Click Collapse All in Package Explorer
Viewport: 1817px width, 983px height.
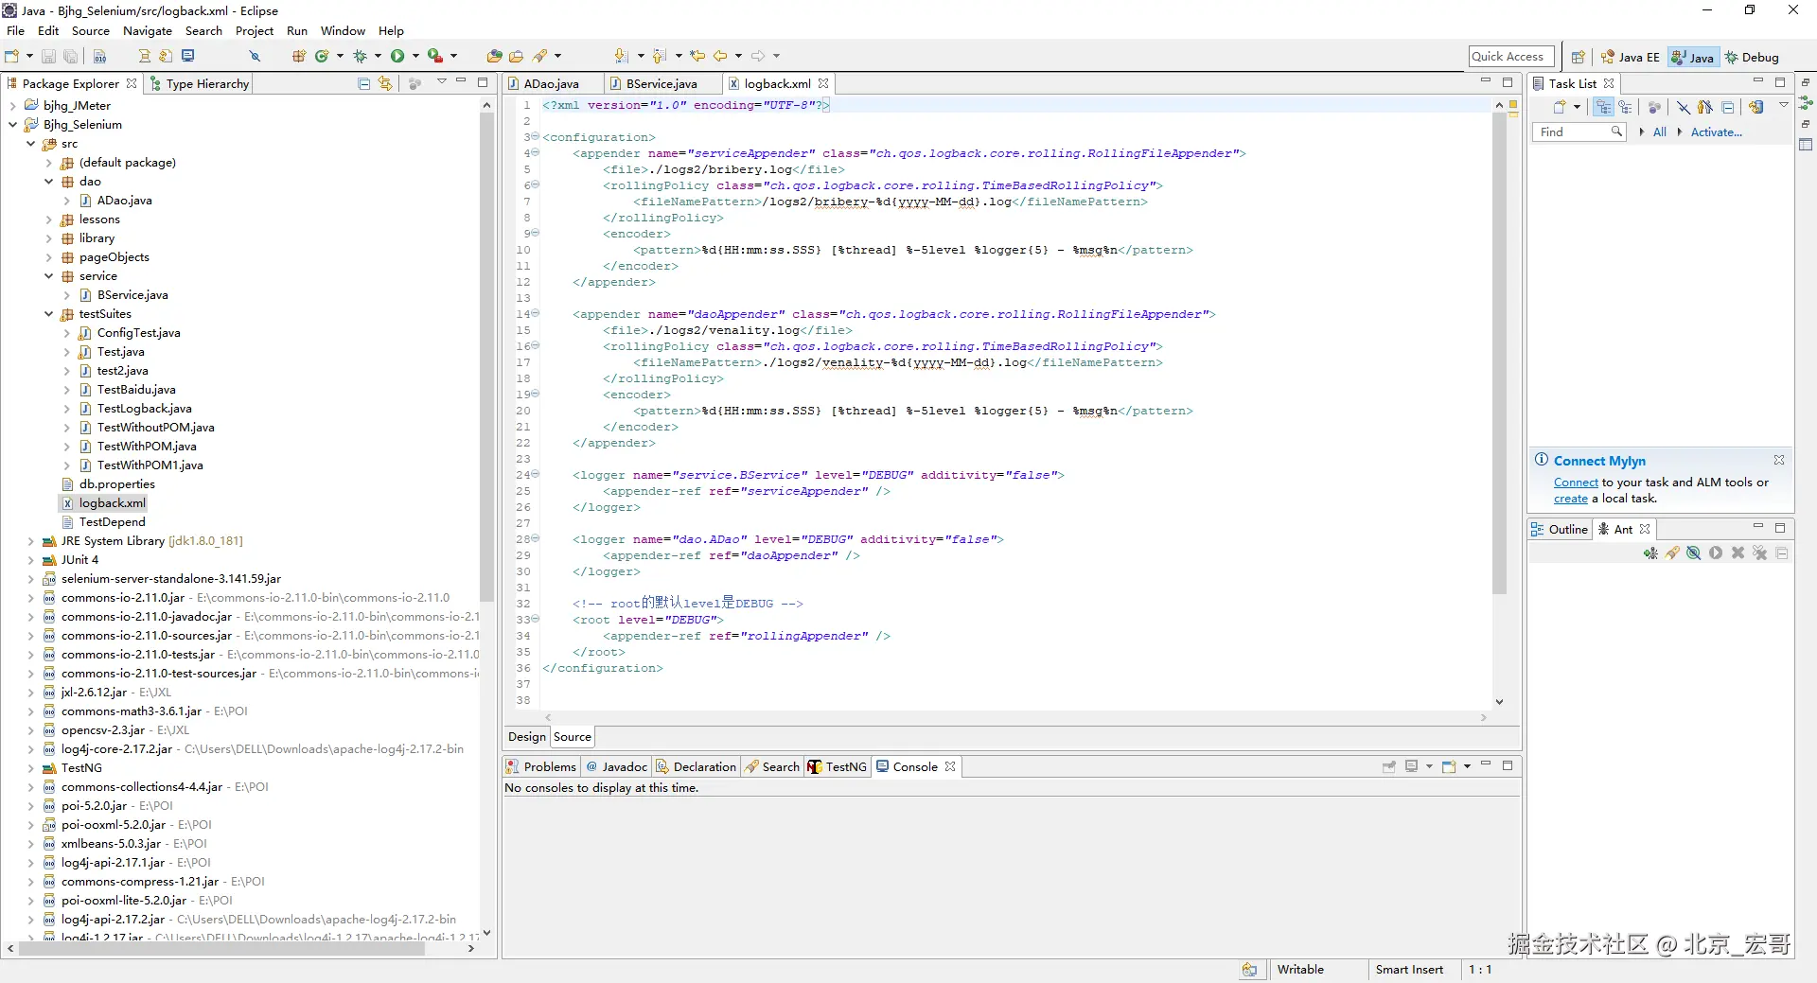coord(363,83)
